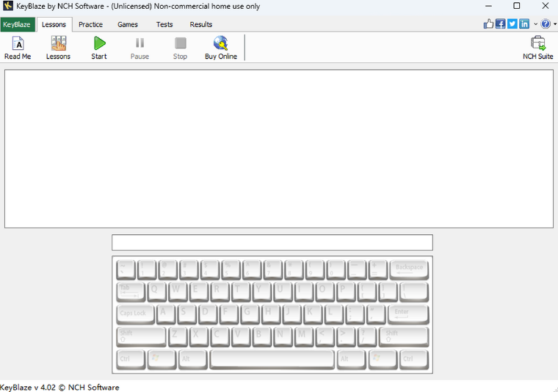This screenshot has height=392, width=558.
Task: Click the thumbs-up like icon
Action: (488, 23)
